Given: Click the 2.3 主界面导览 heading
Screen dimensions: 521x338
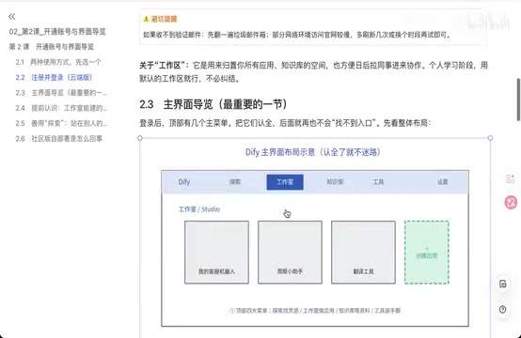Looking at the screenshot, I should [213, 104].
